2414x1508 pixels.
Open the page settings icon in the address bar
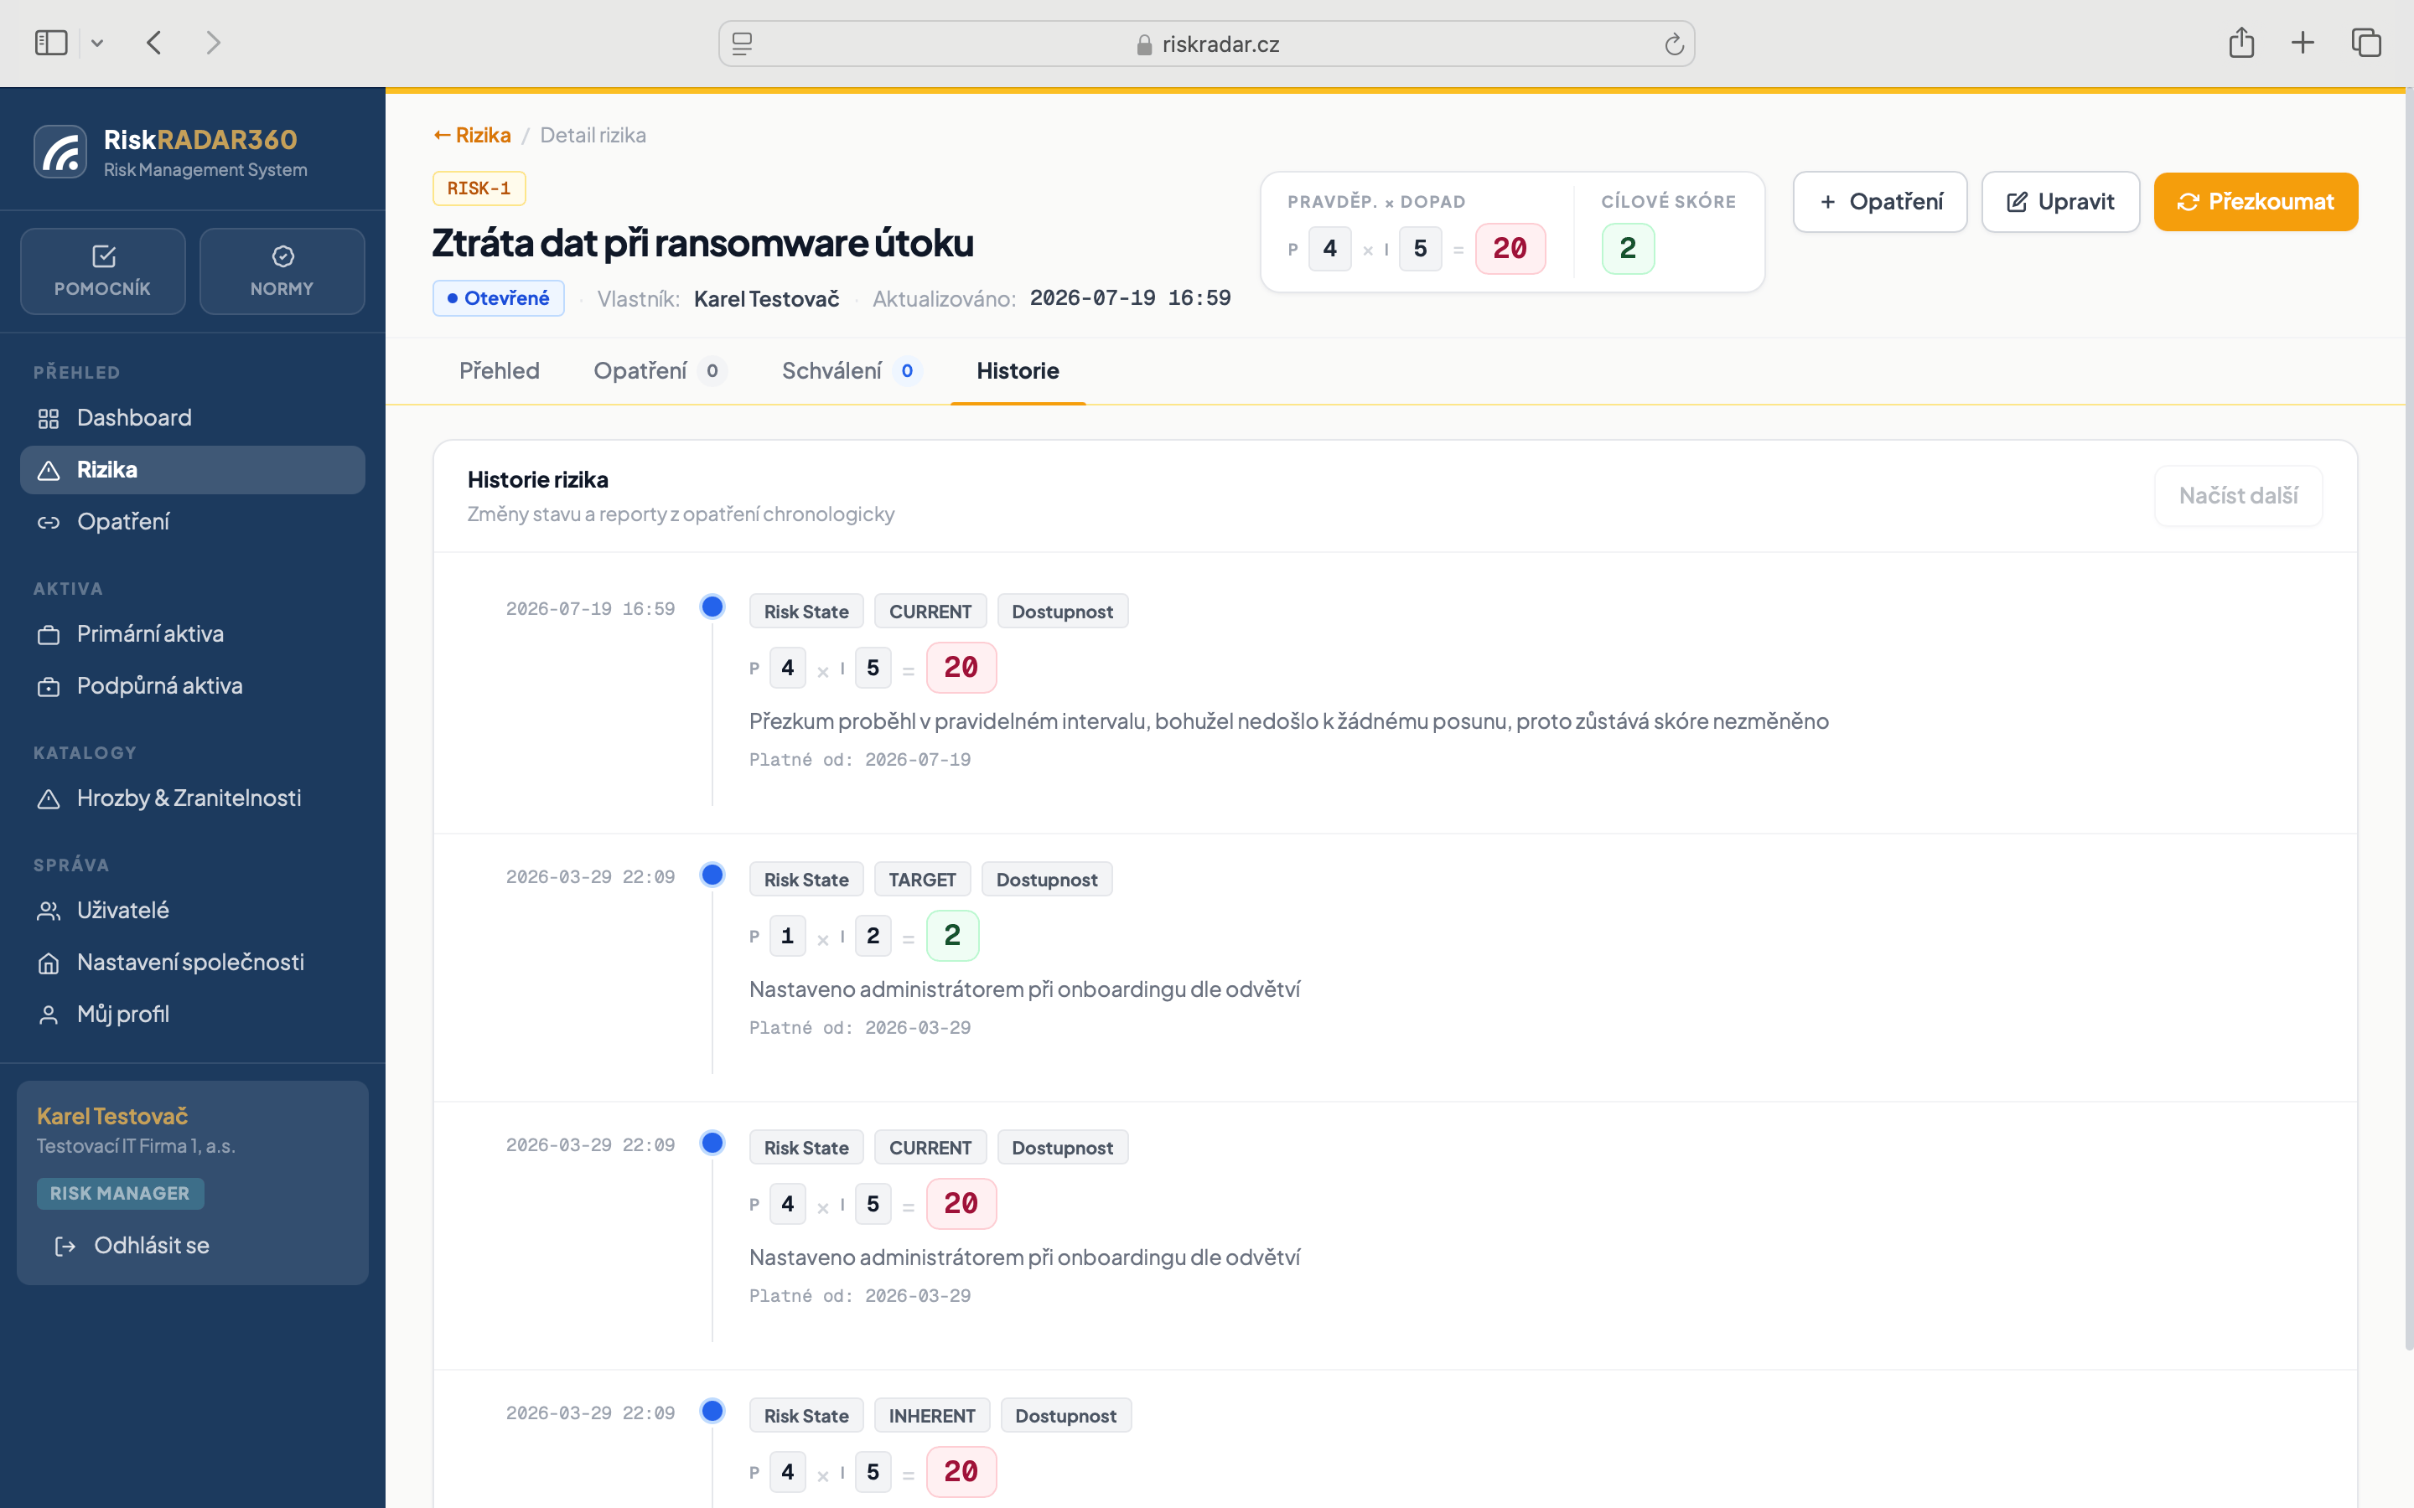pyautogui.click(x=742, y=44)
